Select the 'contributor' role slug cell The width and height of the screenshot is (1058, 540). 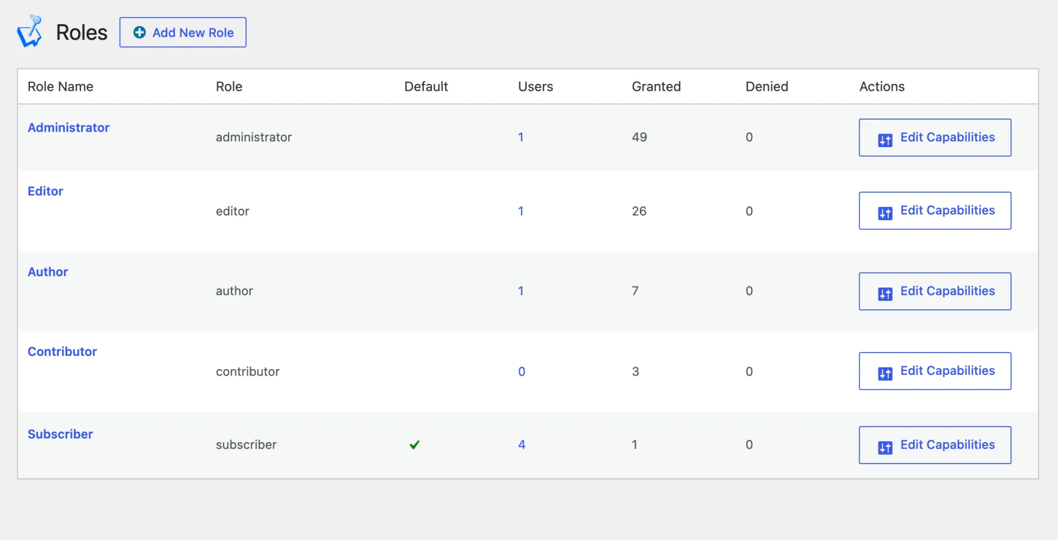248,372
